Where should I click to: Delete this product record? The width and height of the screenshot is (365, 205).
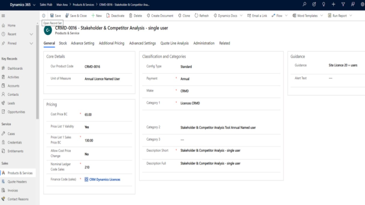coord(135,16)
